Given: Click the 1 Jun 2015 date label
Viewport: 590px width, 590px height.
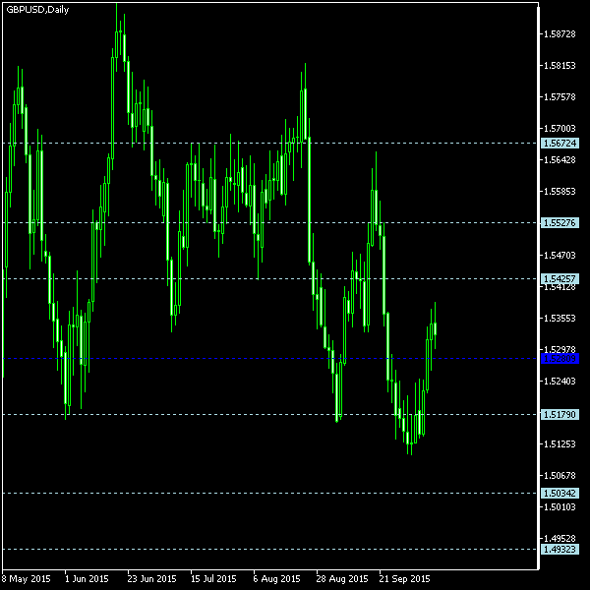Looking at the screenshot, I should [x=87, y=579].
